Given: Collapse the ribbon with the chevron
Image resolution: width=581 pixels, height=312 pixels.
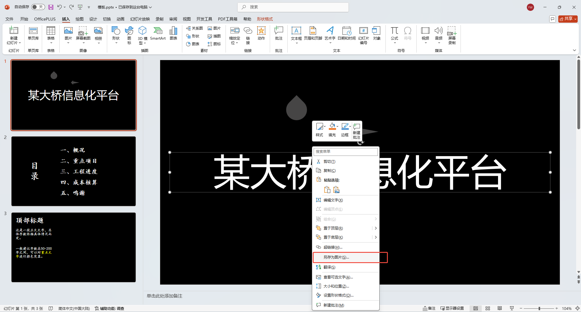Looking at the screenshot, I should 574,50.
